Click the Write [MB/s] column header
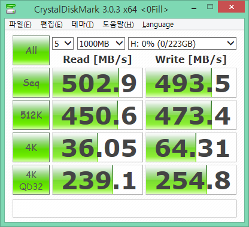249x227 pixels. pos(191,59)
